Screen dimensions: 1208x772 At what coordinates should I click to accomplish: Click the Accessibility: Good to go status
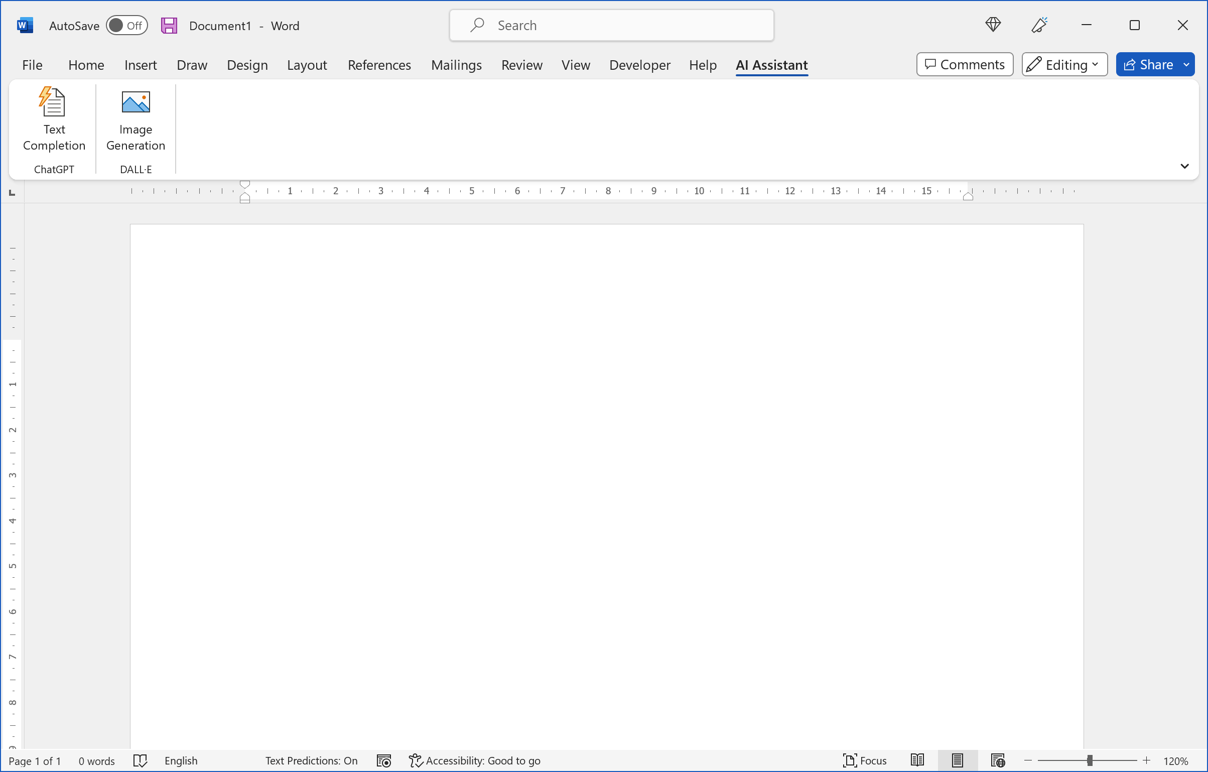tap(475, 761)
